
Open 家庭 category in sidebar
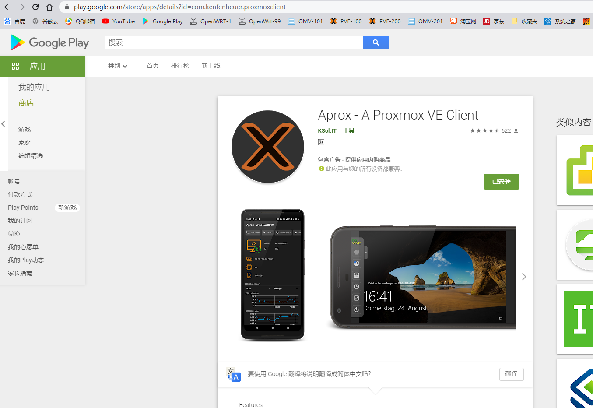(25, 143)
